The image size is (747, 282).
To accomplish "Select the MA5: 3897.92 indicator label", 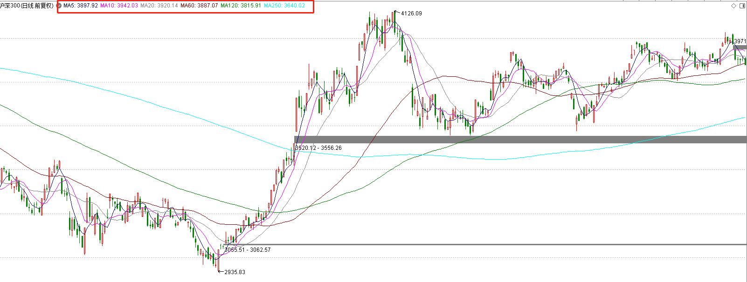I will pos(81,6).
